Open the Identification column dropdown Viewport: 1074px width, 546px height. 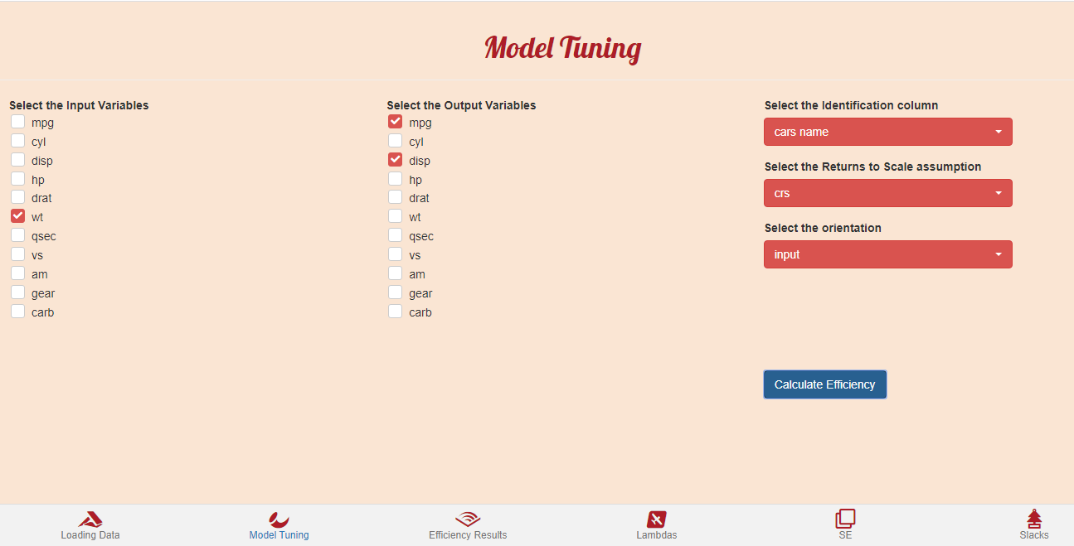pos(887,132)
